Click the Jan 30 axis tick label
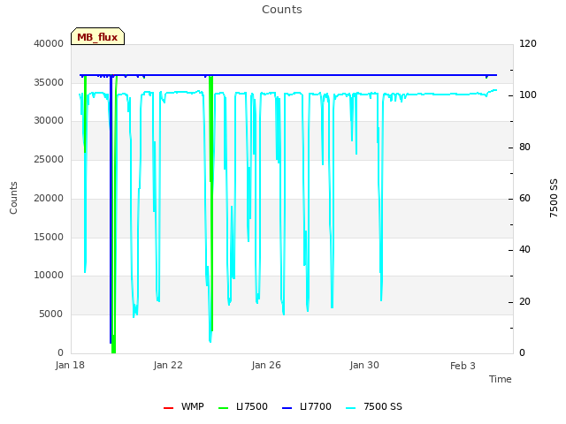 tap(364, 365)
